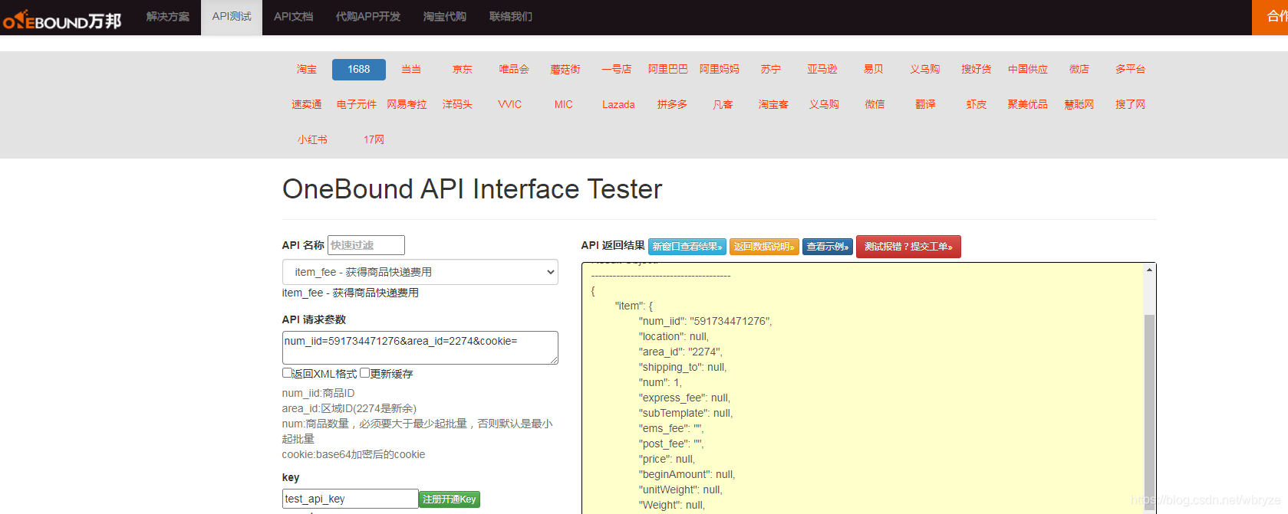Select the 一号店 platform link
The height and width of the screenshot is (514, 1288).
coord(617,69)
